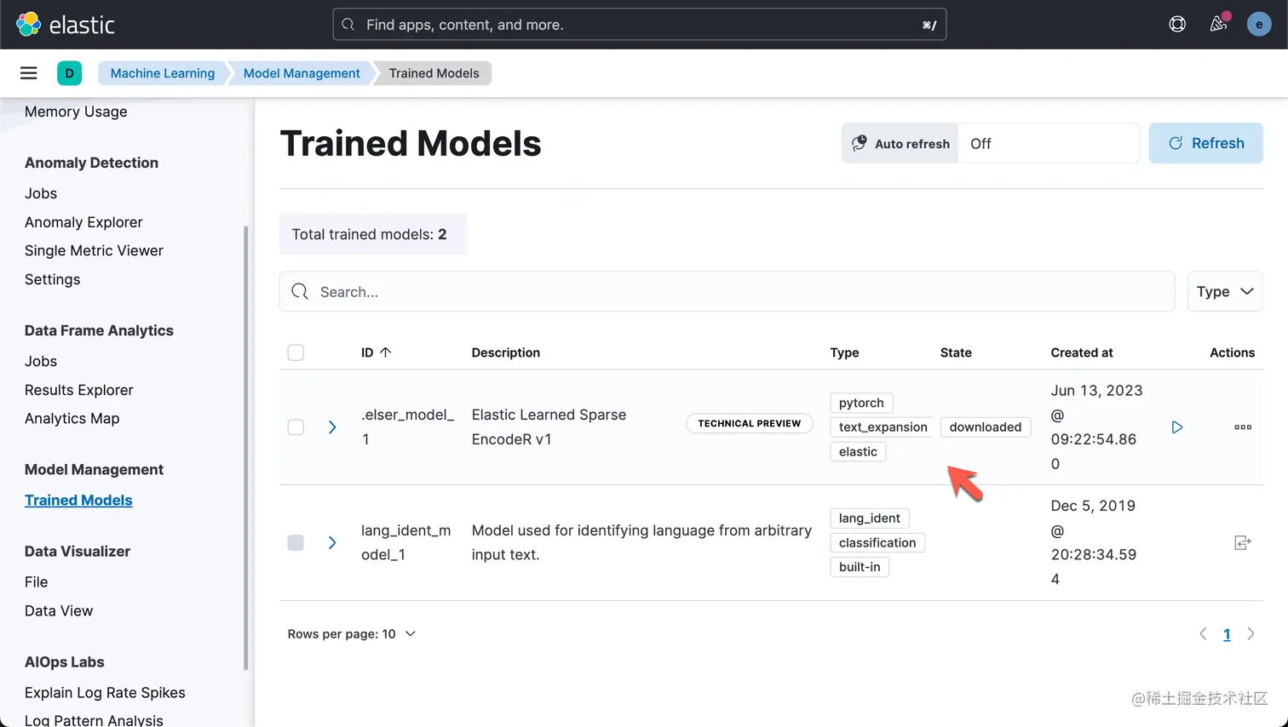1288x727 pixels.
Task: Click the pytorch type badge
Action: (861, 403)
